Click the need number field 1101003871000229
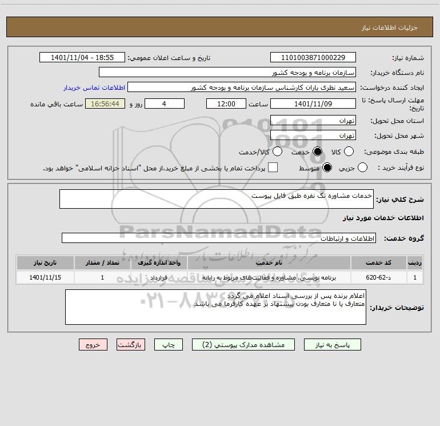 click(313, 58)
